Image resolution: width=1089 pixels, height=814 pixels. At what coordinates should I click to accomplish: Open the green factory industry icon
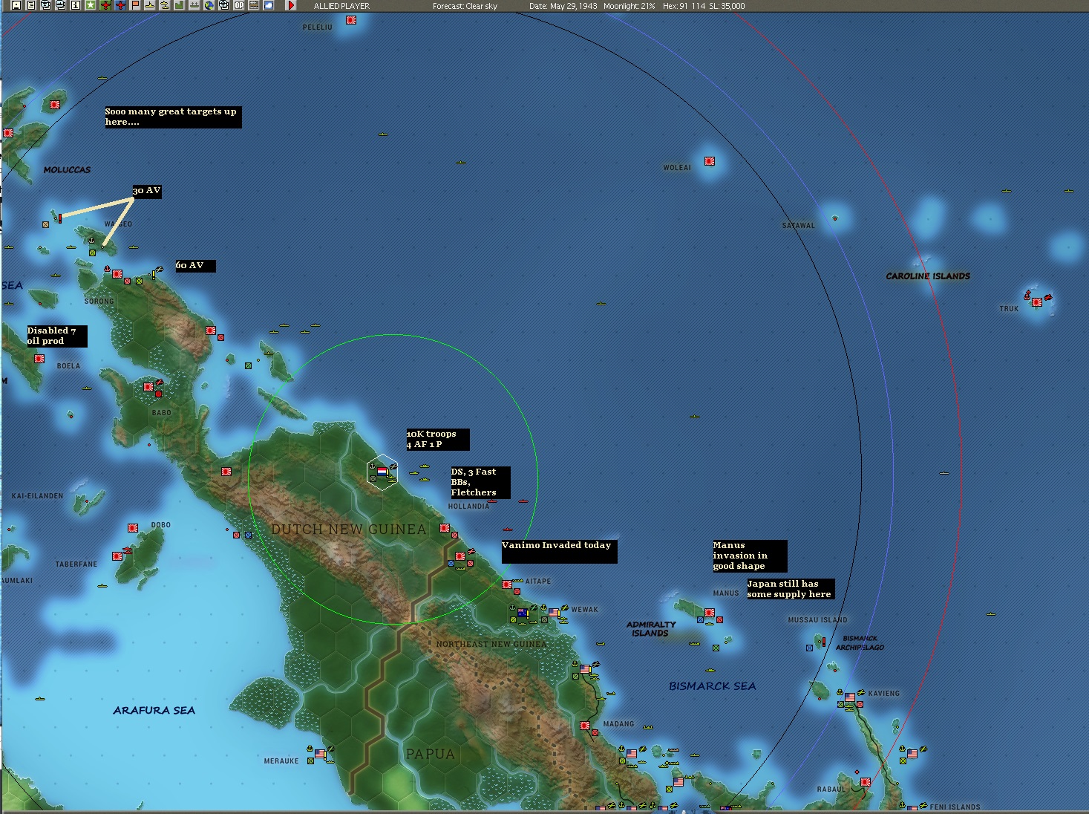tap(180, 5)
